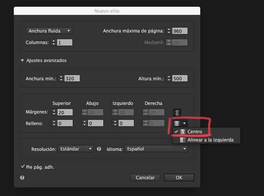Click the Columnas stepper arrows
The image size is (264, 196).
tap(54, 43)
